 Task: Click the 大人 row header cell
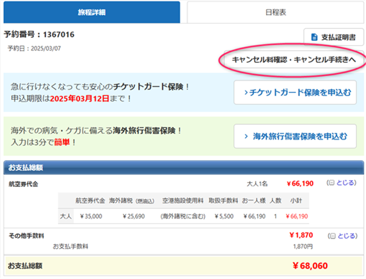pyautogui.click(x=66, y=216)
